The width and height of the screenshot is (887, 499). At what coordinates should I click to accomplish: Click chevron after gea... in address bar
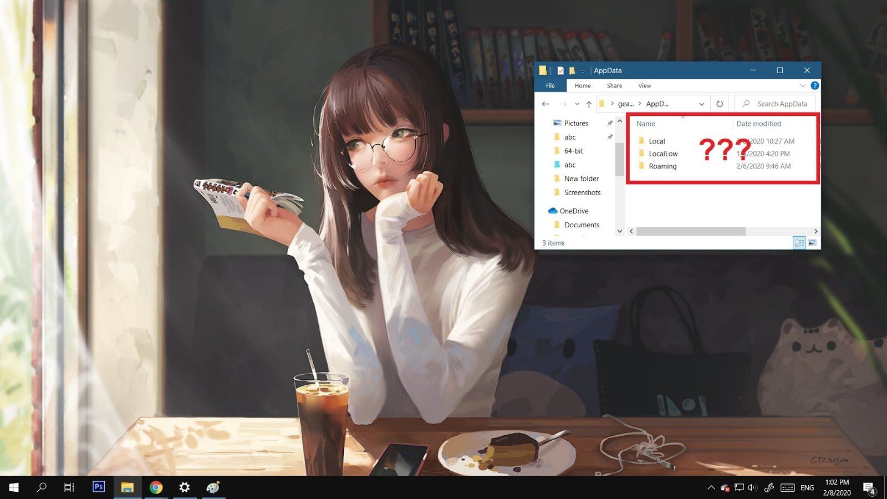(639, 104)
